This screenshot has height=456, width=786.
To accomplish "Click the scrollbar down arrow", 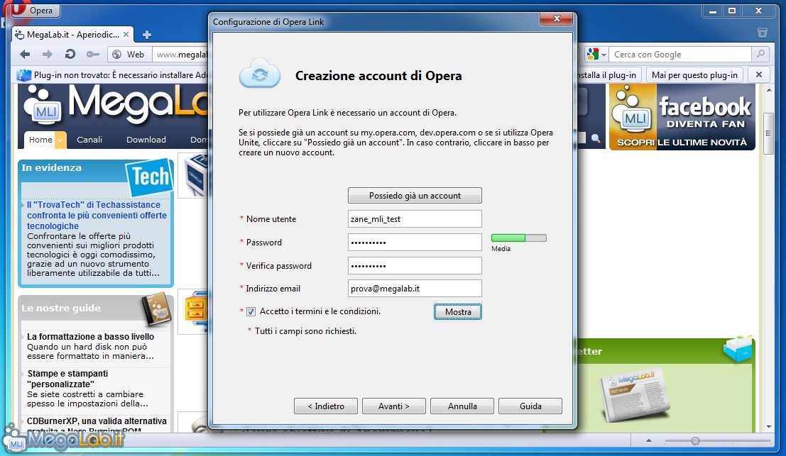I will click(768, 427).
